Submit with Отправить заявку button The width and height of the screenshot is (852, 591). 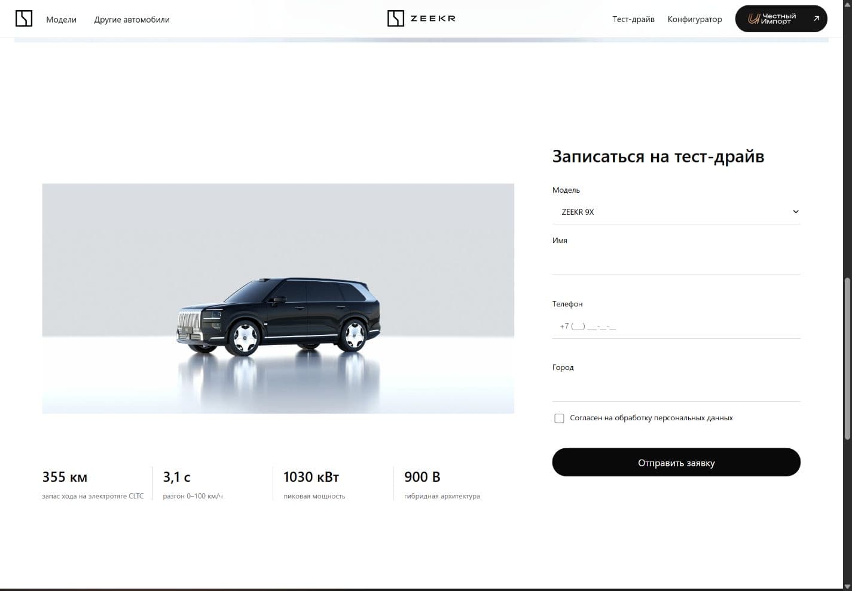[x=676, y=463]
